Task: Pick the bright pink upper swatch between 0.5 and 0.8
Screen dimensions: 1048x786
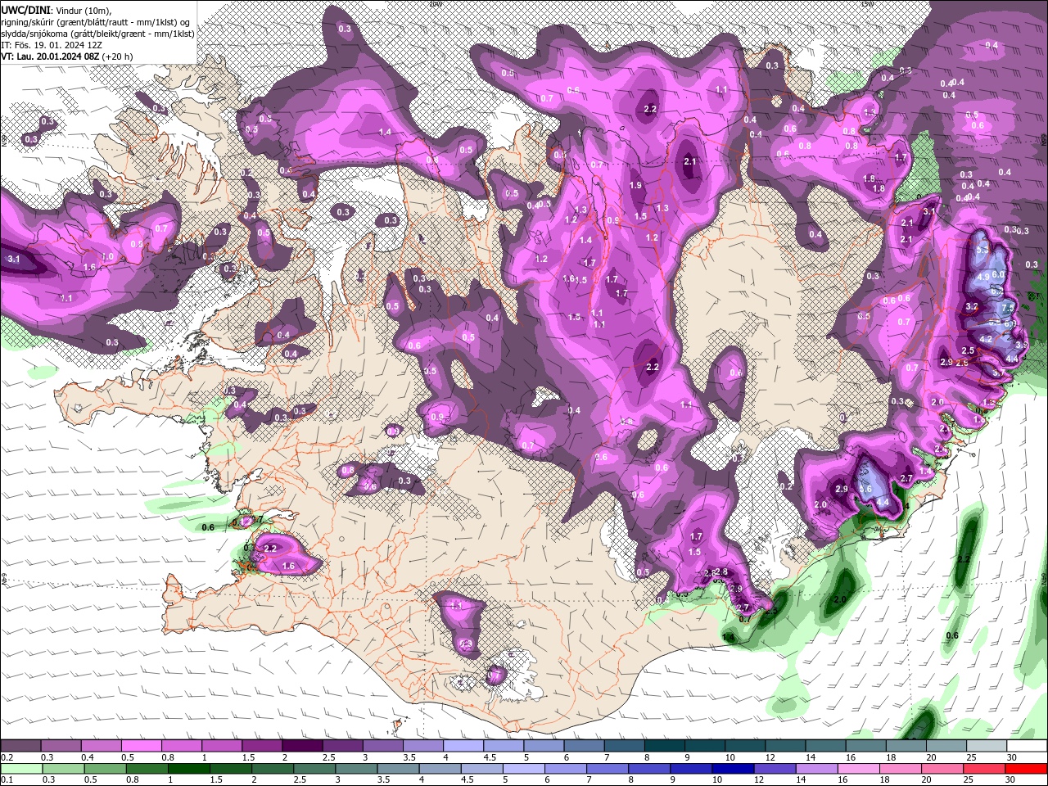Action: tap(141, 746)
